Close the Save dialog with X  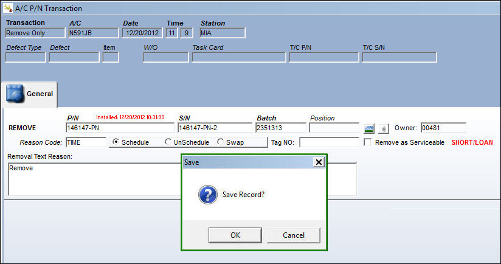319,162
